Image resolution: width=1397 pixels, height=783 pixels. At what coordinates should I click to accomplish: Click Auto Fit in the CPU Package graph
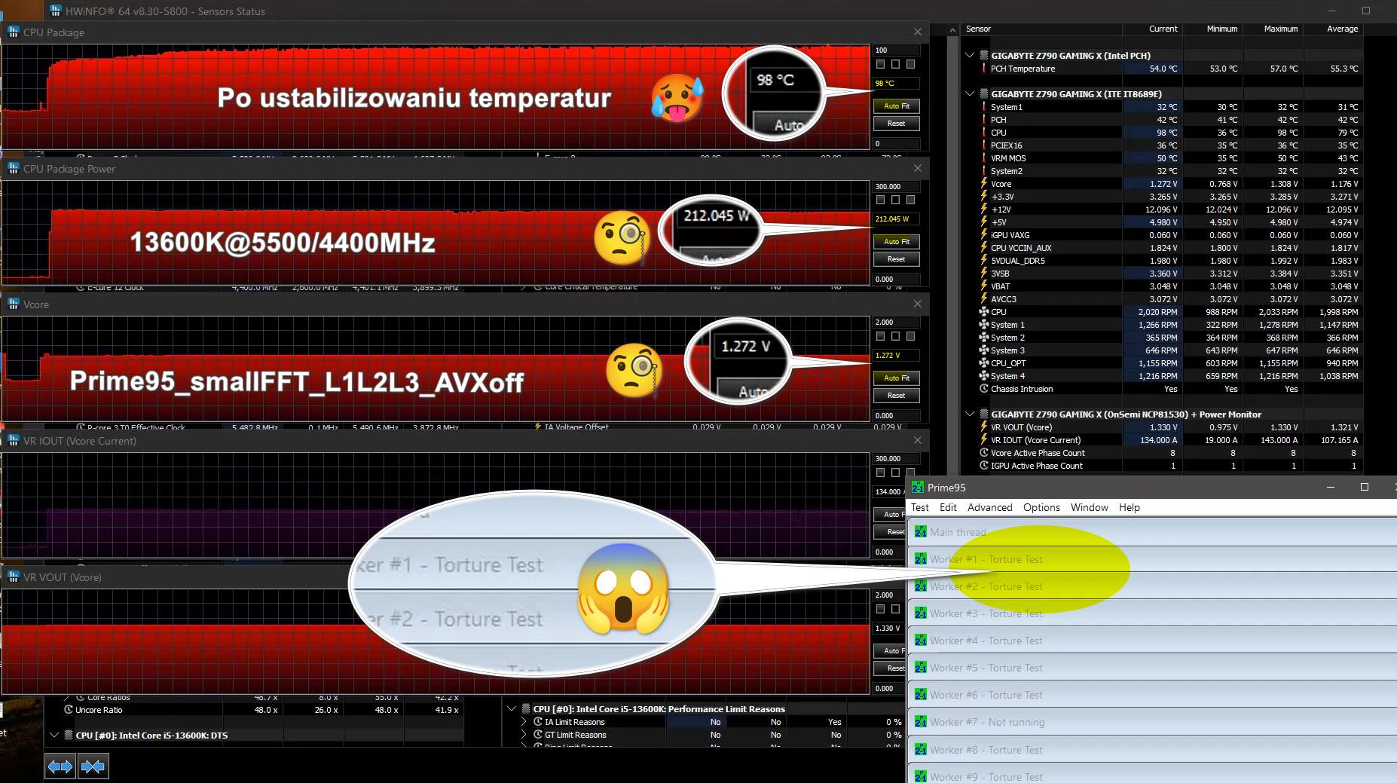[x=897, y=106]
